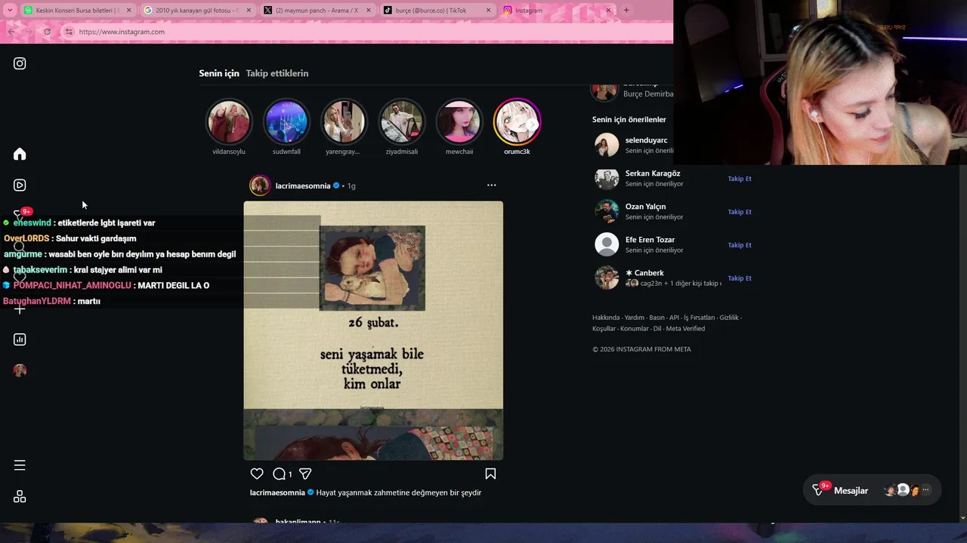Open the hamburger More menu in sidebar
This screenshot has height=543, width=967.
[20, 465]
